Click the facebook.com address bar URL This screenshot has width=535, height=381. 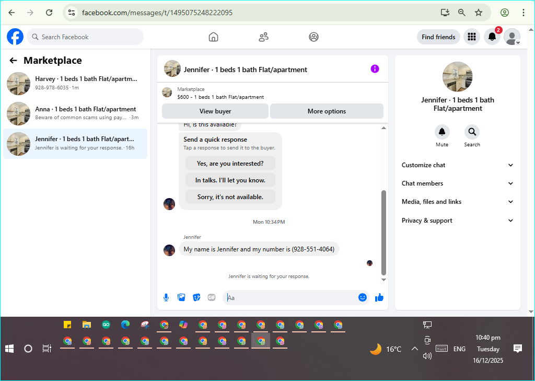157,13
